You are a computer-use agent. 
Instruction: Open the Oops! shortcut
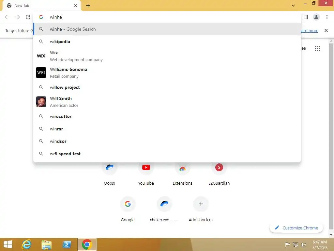tap(110, 173)
